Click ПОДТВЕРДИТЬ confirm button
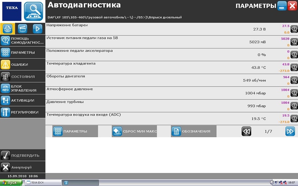298x186 pixels. (x=23, y=155)
